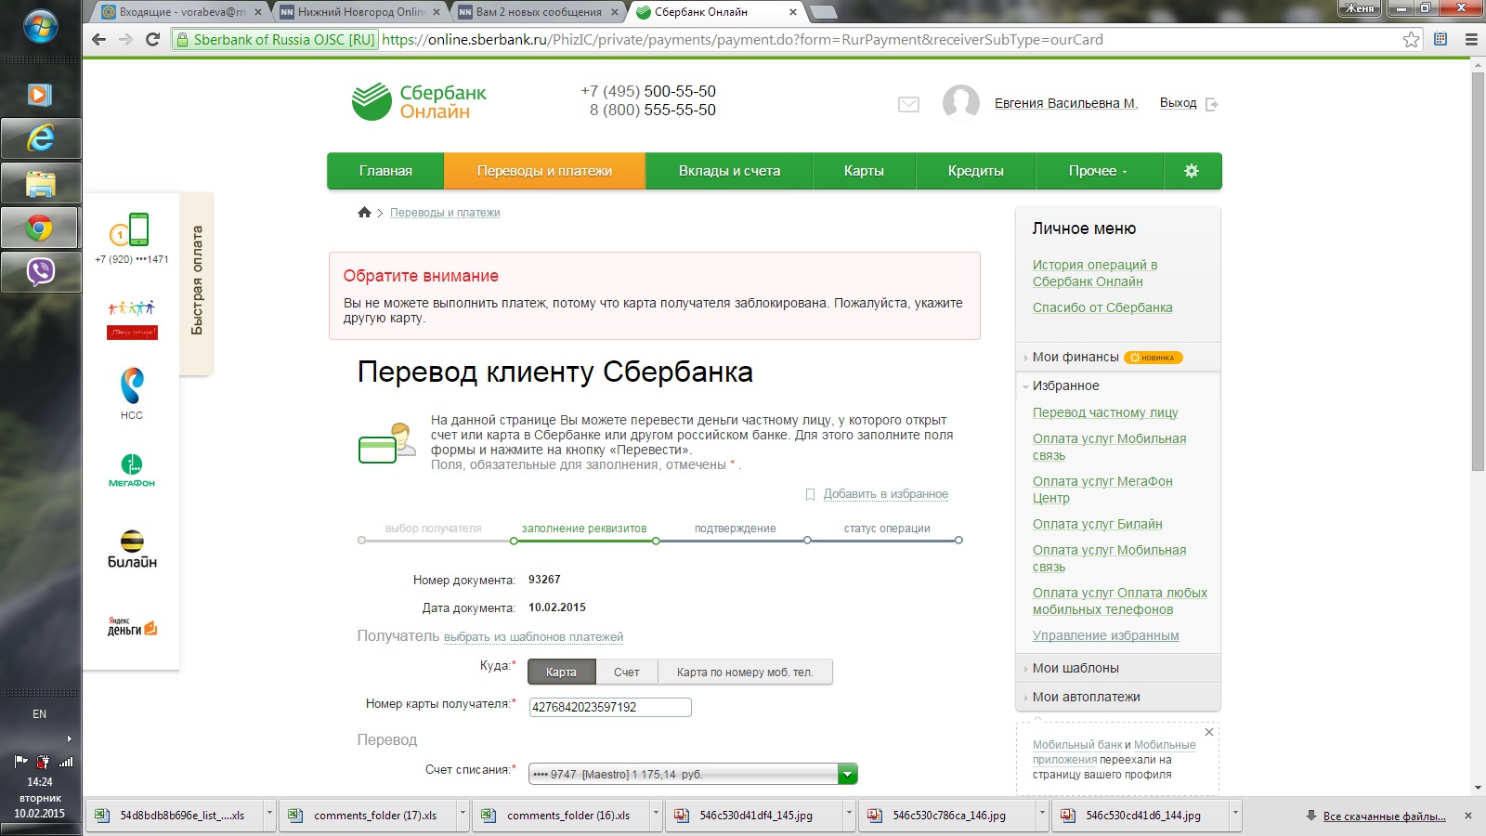Open media player taskbar icon
The image size is (1486, 836).
pos(40,95)
